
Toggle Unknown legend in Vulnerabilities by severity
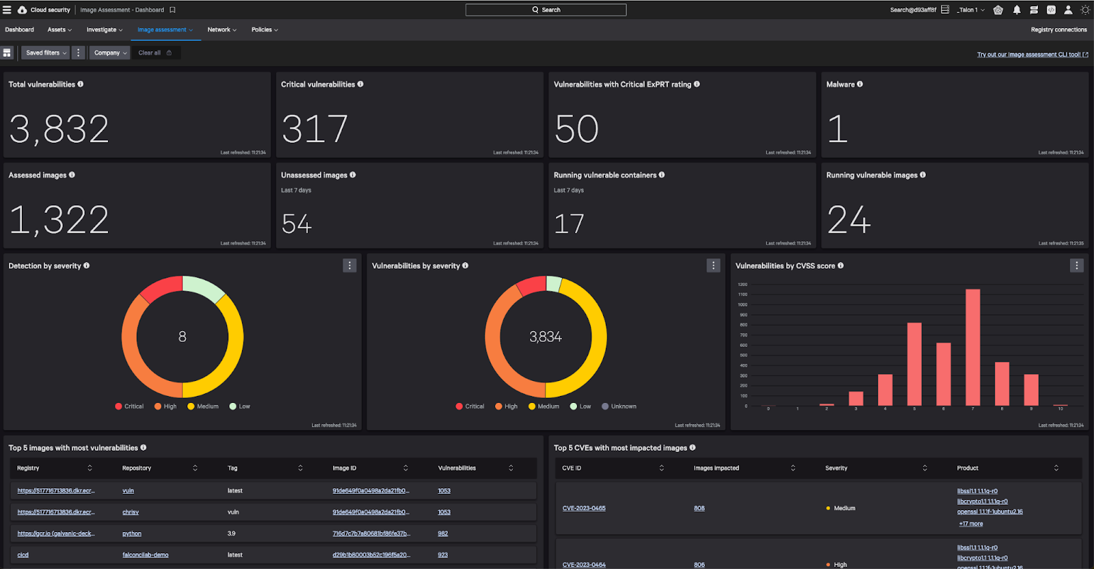coord(619,406)
